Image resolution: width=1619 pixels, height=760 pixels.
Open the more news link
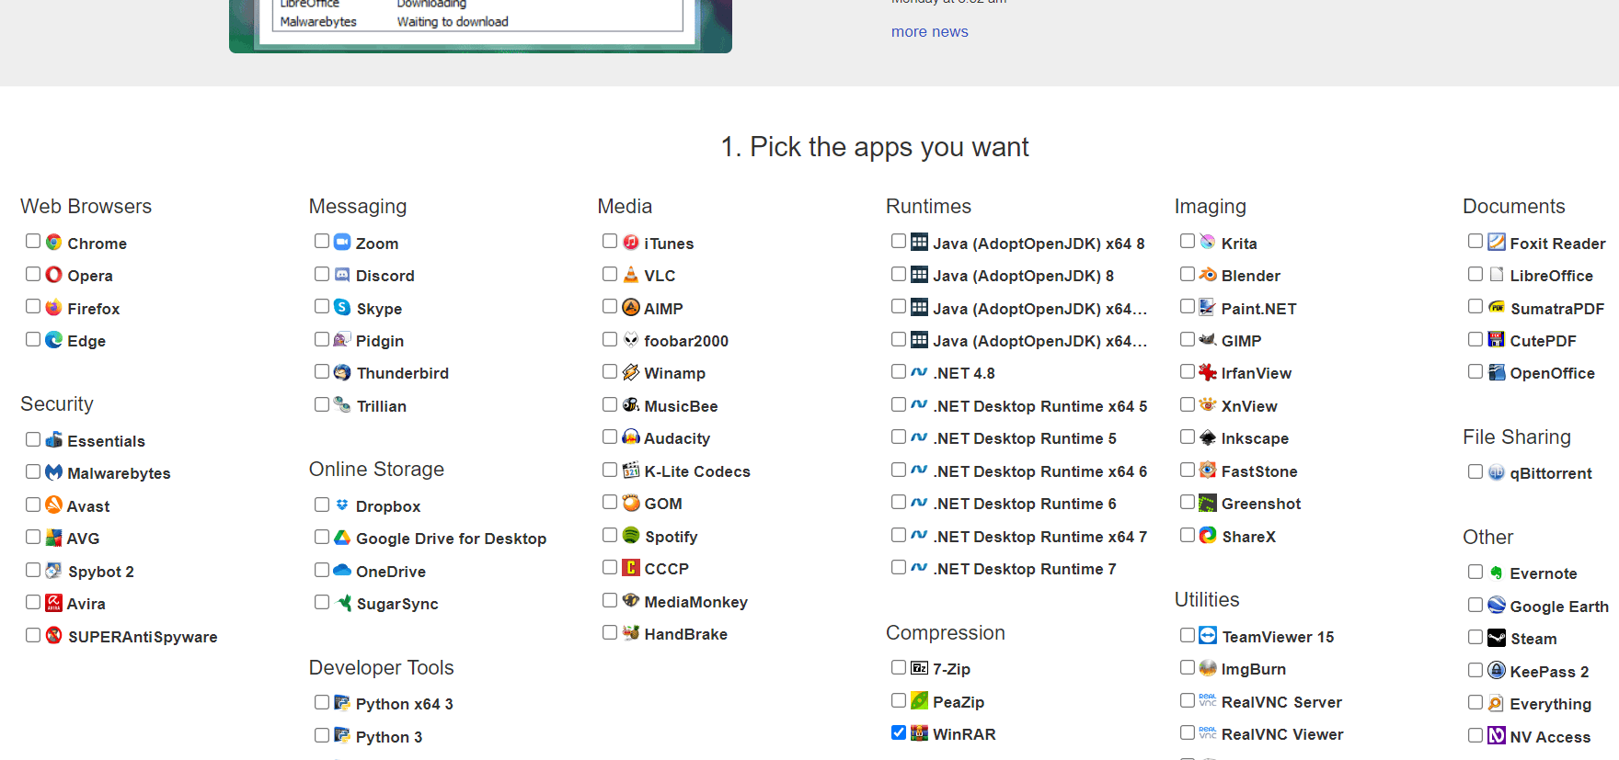[x=929, y=31]
